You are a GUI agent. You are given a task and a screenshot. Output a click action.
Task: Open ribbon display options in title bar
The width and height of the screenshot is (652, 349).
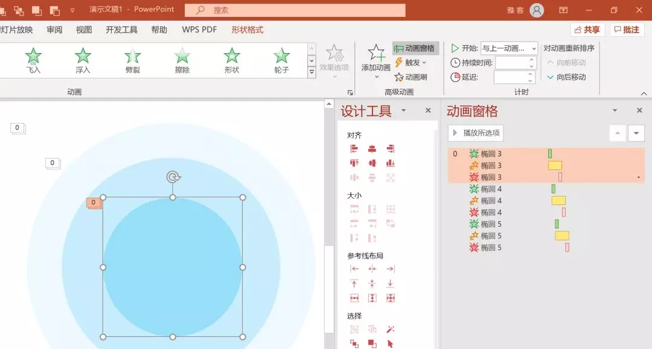(x=563, y=10)
